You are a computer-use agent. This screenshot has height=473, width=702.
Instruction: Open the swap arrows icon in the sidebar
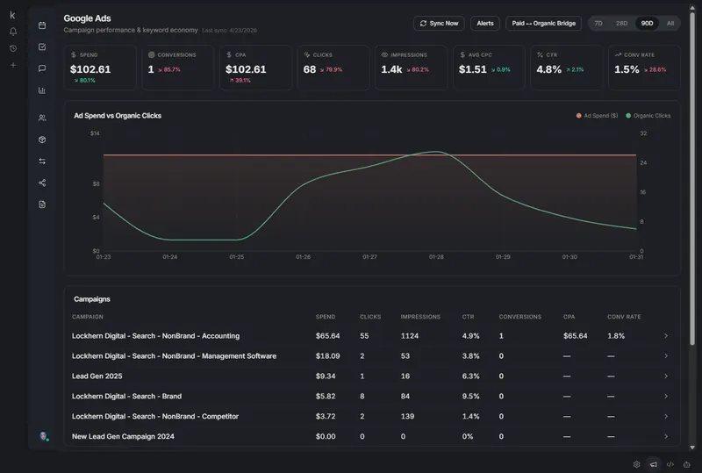[42, 161]
